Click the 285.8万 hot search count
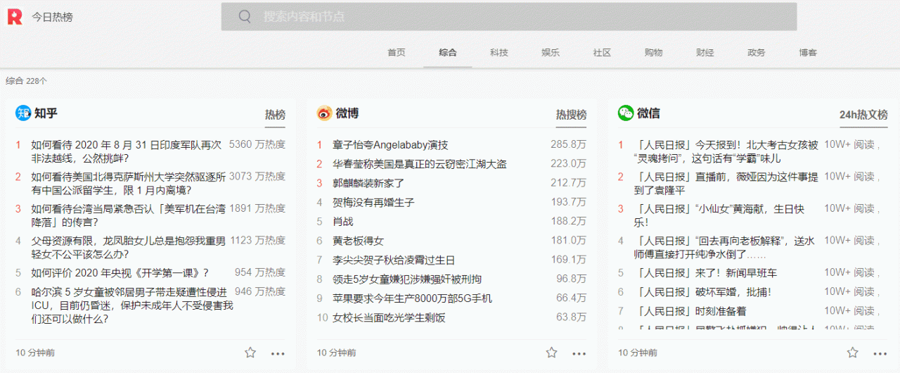The image size is (900, 373). point(569,144)
